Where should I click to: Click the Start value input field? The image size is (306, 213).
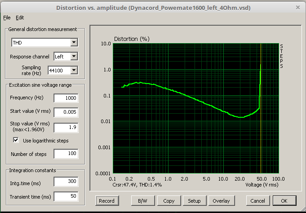66,111
